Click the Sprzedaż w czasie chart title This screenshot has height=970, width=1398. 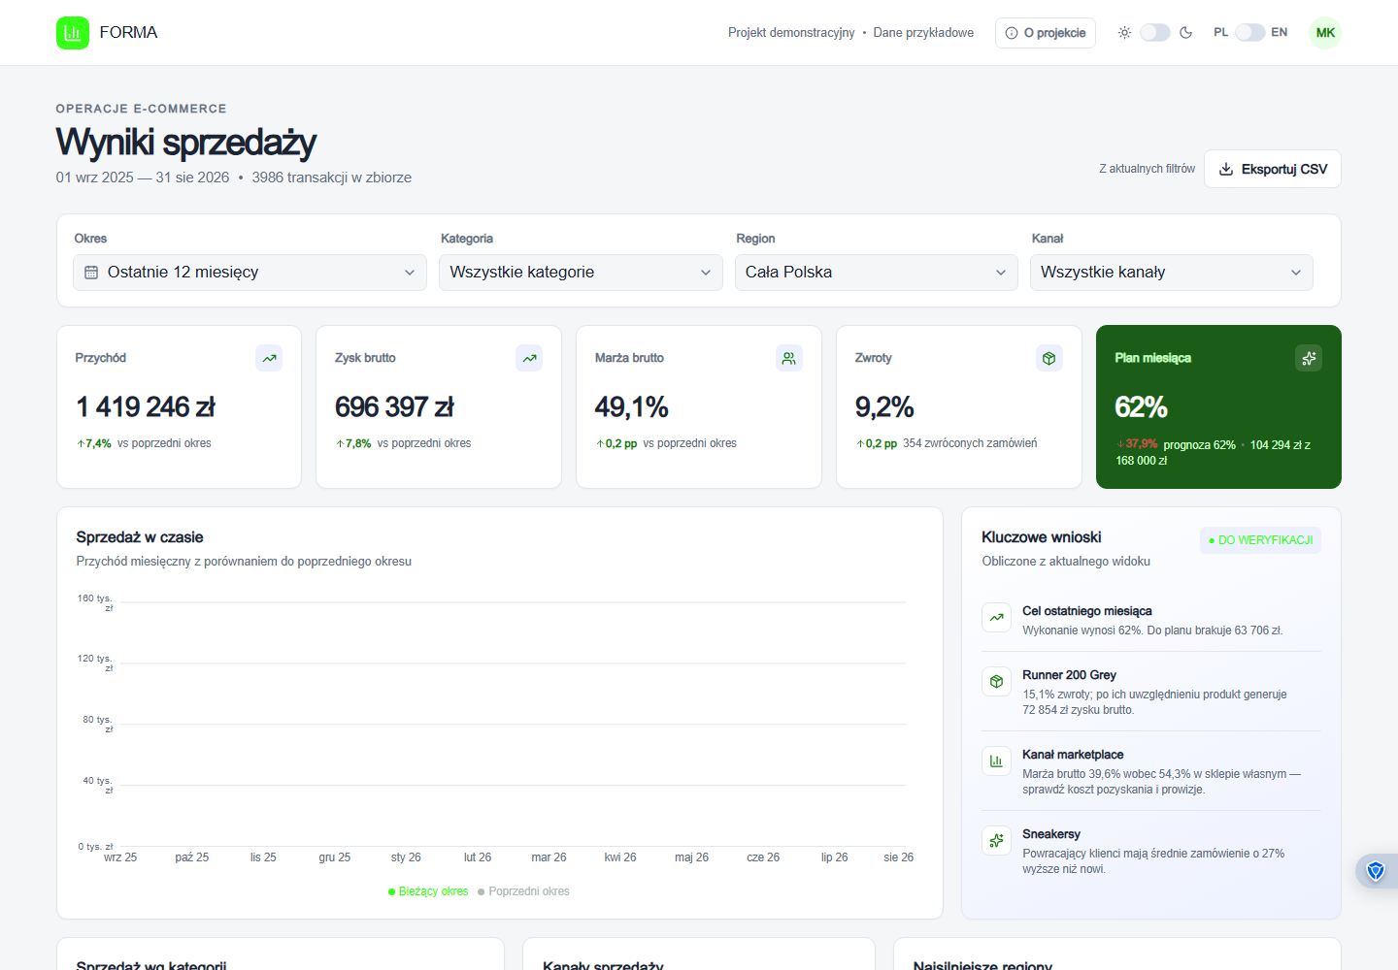(140, 537)
